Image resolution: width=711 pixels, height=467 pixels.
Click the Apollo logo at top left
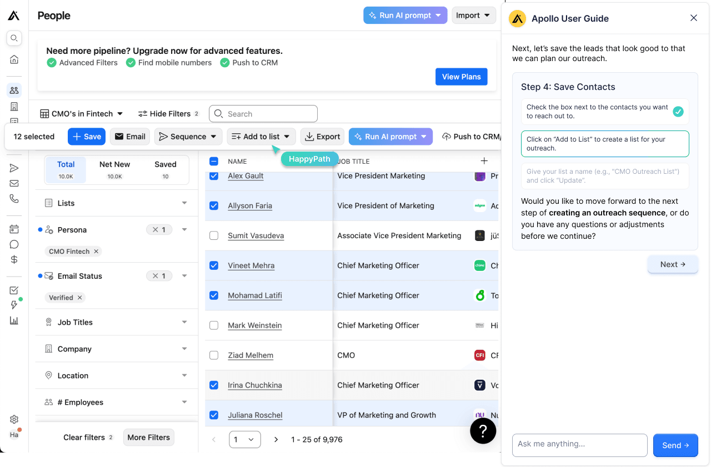tap(14, 16)
